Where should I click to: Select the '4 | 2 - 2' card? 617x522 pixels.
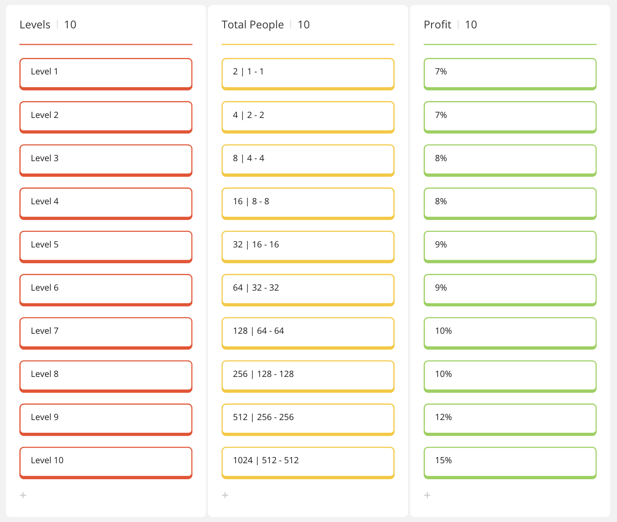(308, 117)
